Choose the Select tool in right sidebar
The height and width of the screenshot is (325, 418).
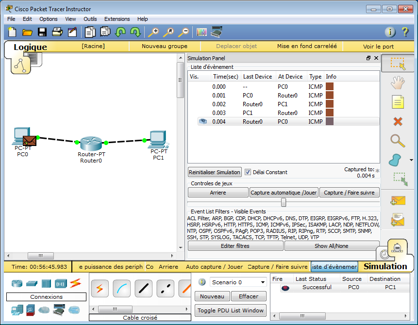point(398,64)
